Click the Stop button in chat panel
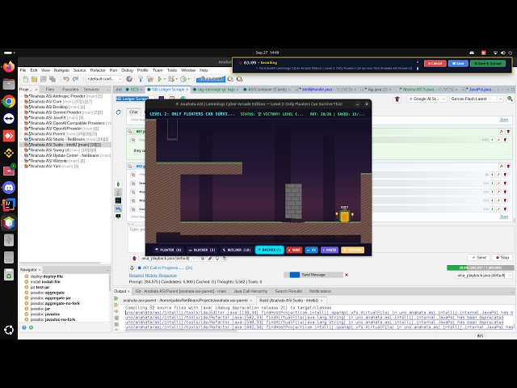The image size is (517, 388). click(502, 258)
